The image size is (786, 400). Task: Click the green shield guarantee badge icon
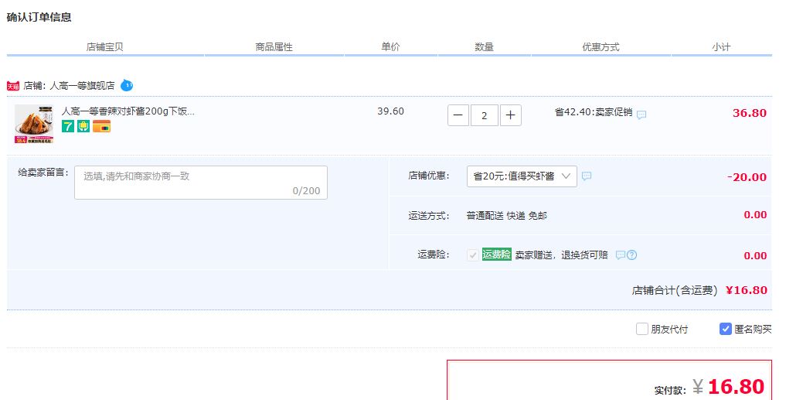(x=83, y=126)
